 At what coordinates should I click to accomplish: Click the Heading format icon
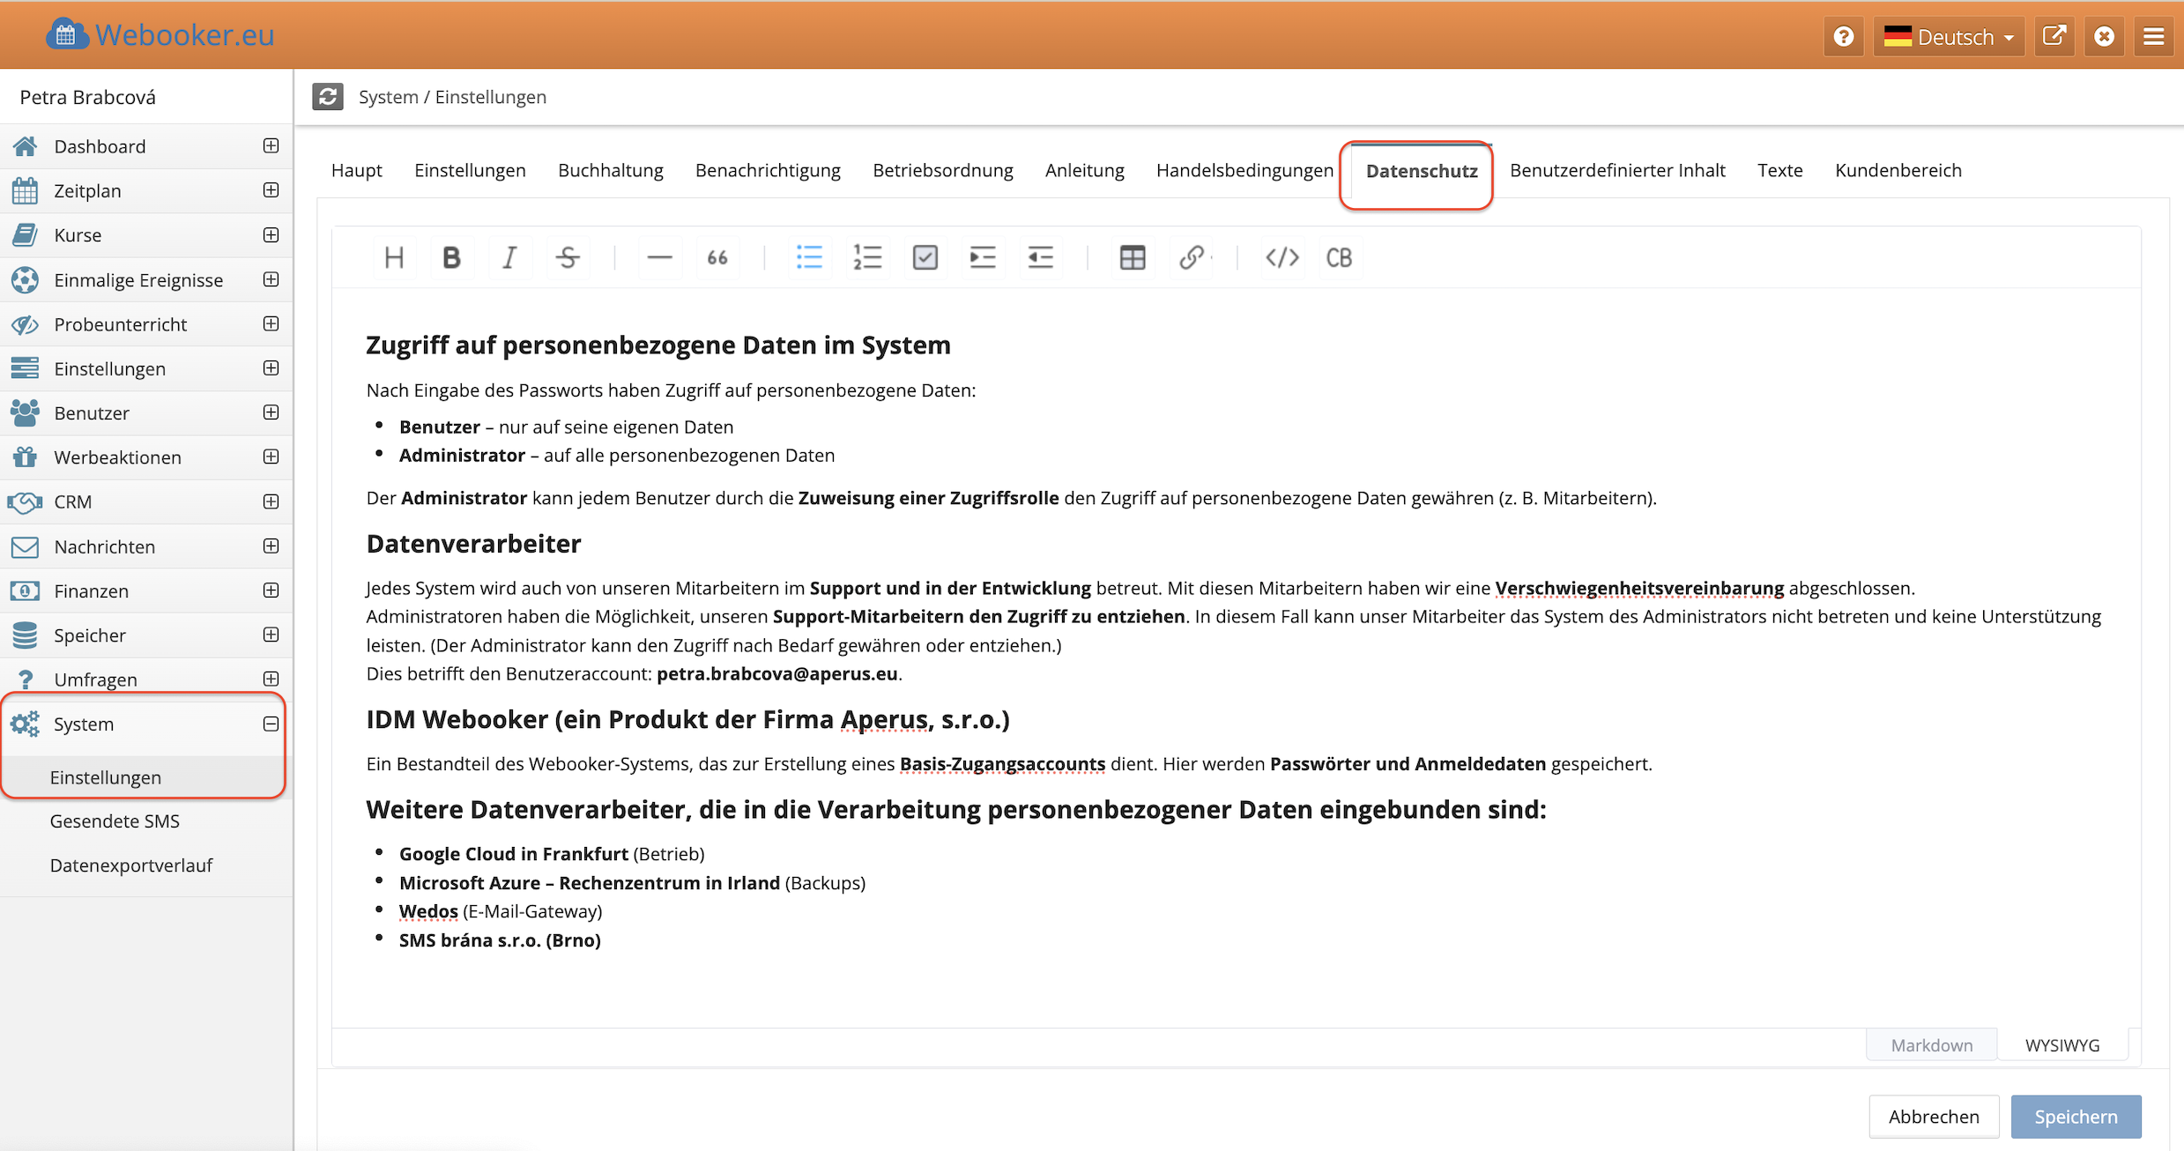[394, 257]
